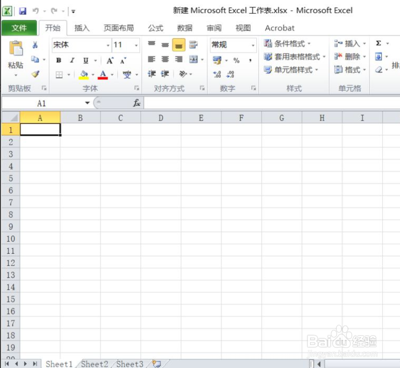This screenshot has width=400, height=368.
Task: Expand the Name Box A1 dropdown arrow
Action: 87,103
